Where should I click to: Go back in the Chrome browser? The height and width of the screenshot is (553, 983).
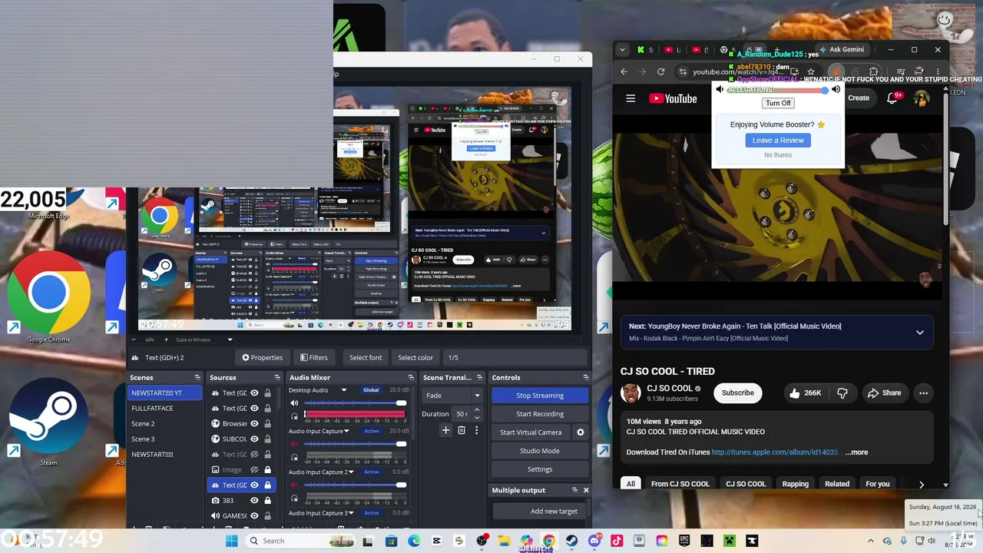tap(624, 71)
